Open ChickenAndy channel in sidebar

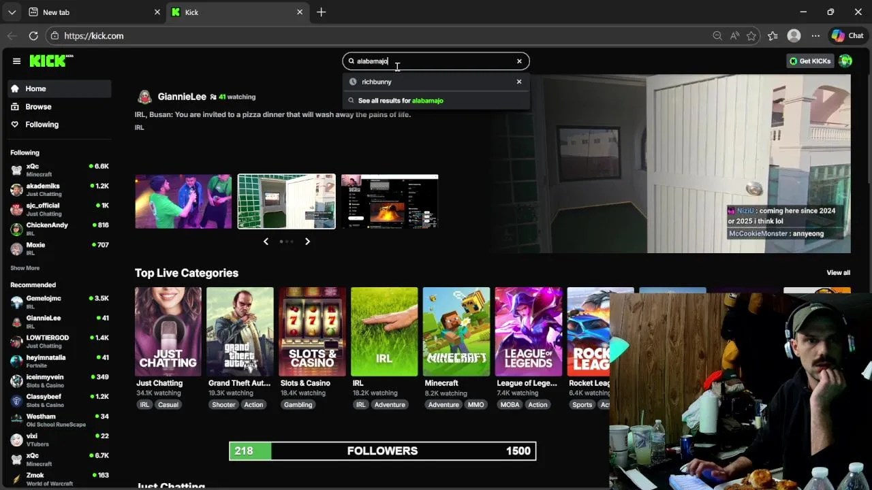[x=59, y=229]
